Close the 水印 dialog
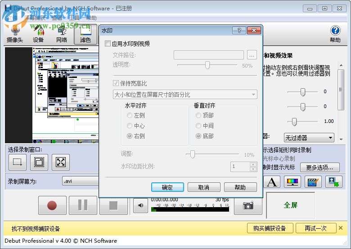Image resolution: width=351 pixels, height=249 pixels. click(254, 31)
